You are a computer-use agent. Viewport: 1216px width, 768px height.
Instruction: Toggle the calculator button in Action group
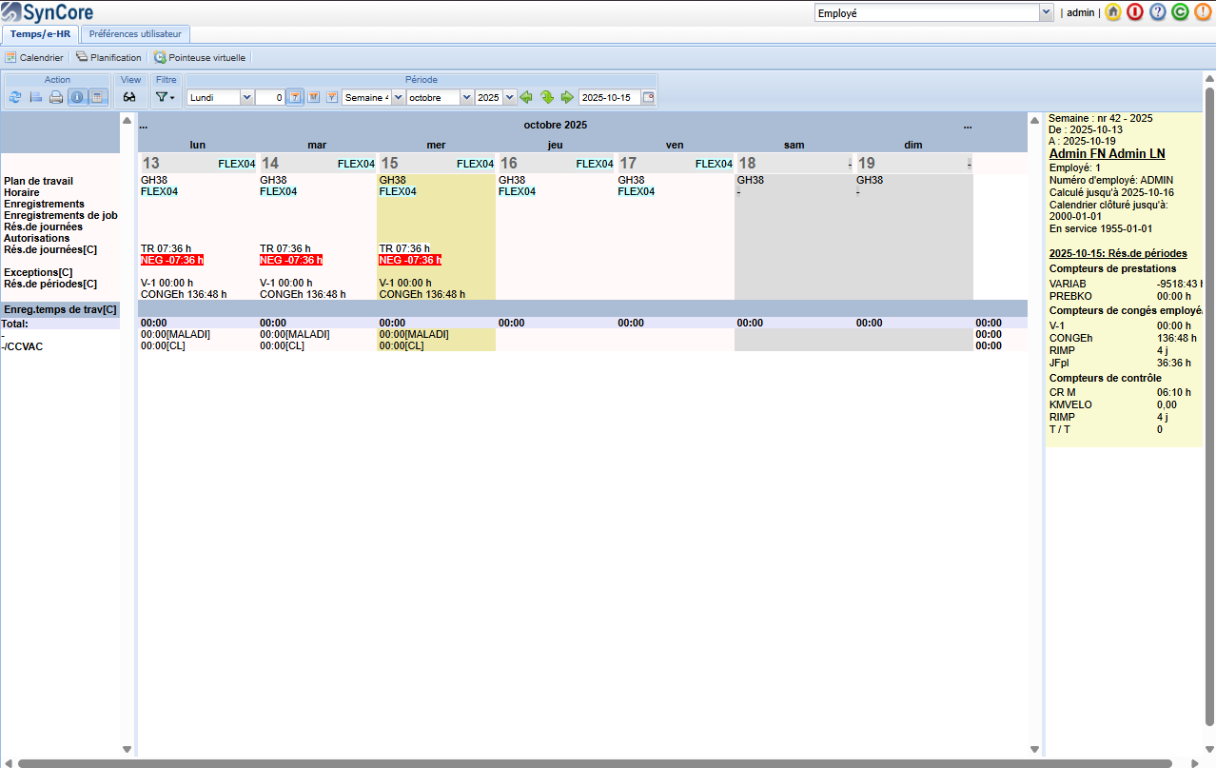(x=97, y=97)
